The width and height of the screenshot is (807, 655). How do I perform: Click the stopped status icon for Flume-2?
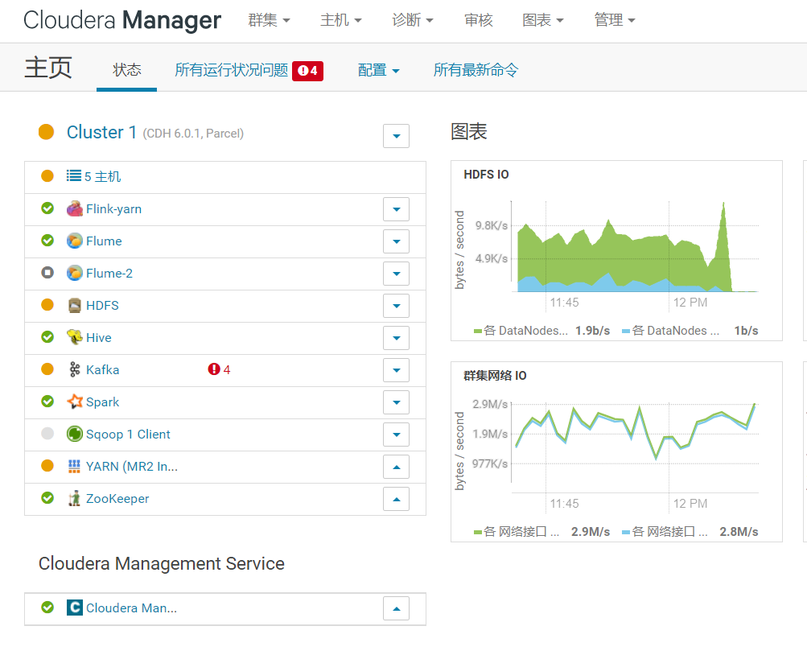point(47,273)
